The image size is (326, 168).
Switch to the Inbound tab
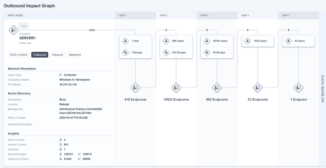point(57,55)
